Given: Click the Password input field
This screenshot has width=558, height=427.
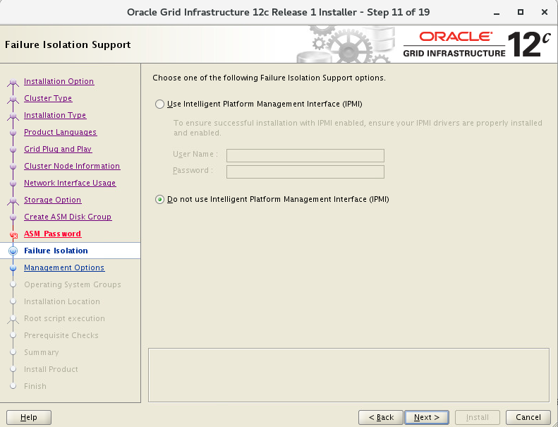Looking at the screenshot, I should pos(305,172).
